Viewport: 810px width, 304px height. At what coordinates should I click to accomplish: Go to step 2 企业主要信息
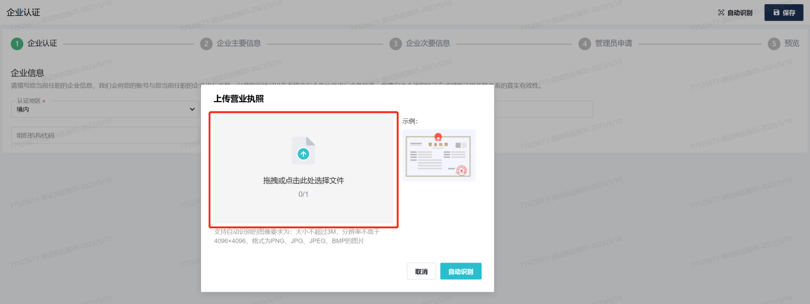(x=230, y=43)
